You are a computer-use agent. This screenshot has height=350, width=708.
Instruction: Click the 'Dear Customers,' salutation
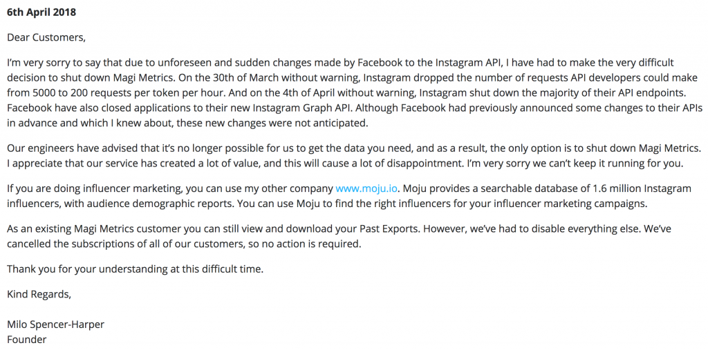coord(46,37)
